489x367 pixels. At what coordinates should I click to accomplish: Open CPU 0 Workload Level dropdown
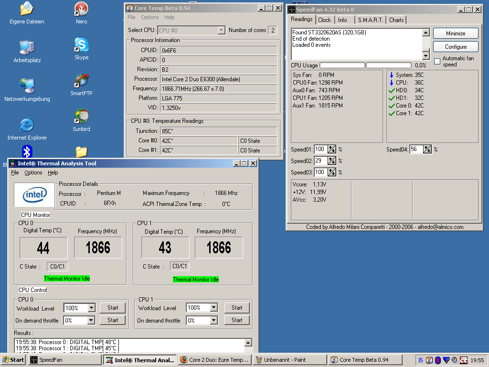click(x=91, y=308)
